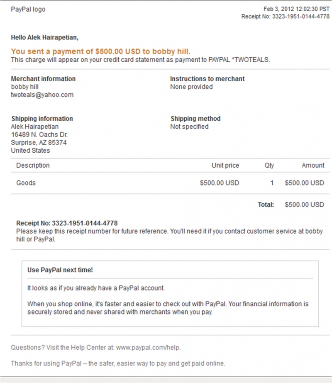Click the Total amount $500.00 USD
The image size is (332, 383).
pos(304,205)
